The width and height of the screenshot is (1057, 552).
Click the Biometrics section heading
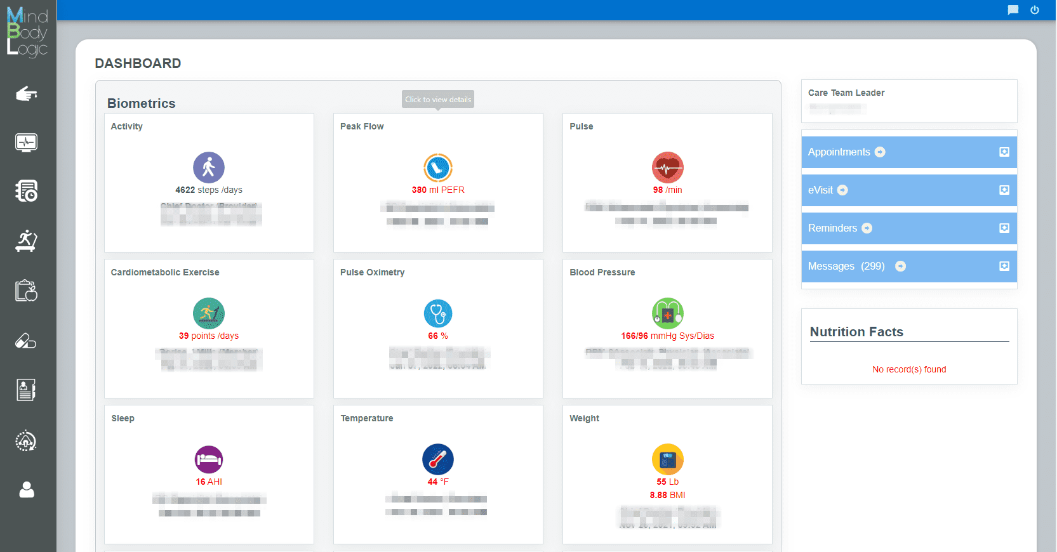click(x=141, y=103)
